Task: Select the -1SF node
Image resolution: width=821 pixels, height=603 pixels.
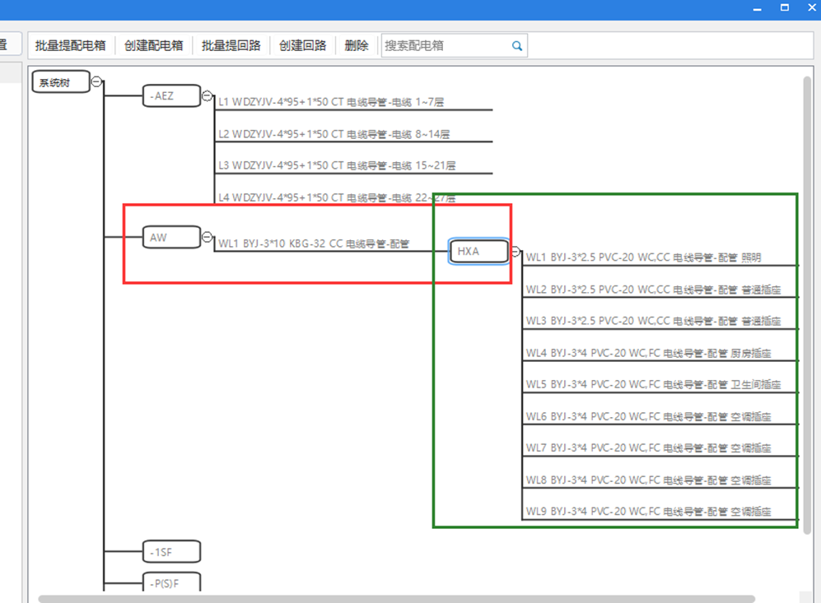Action: pos(171,551)
